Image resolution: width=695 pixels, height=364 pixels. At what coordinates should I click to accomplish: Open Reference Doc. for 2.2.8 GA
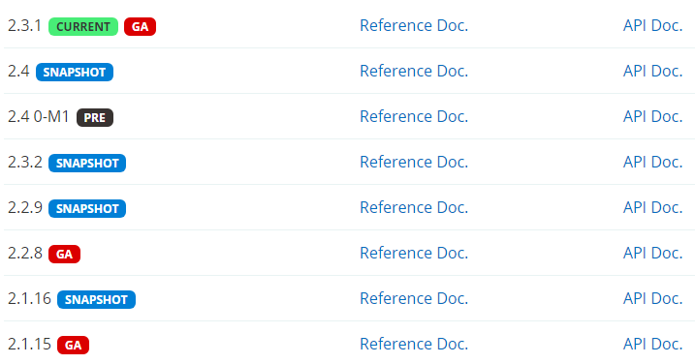[x=414, y=254]
